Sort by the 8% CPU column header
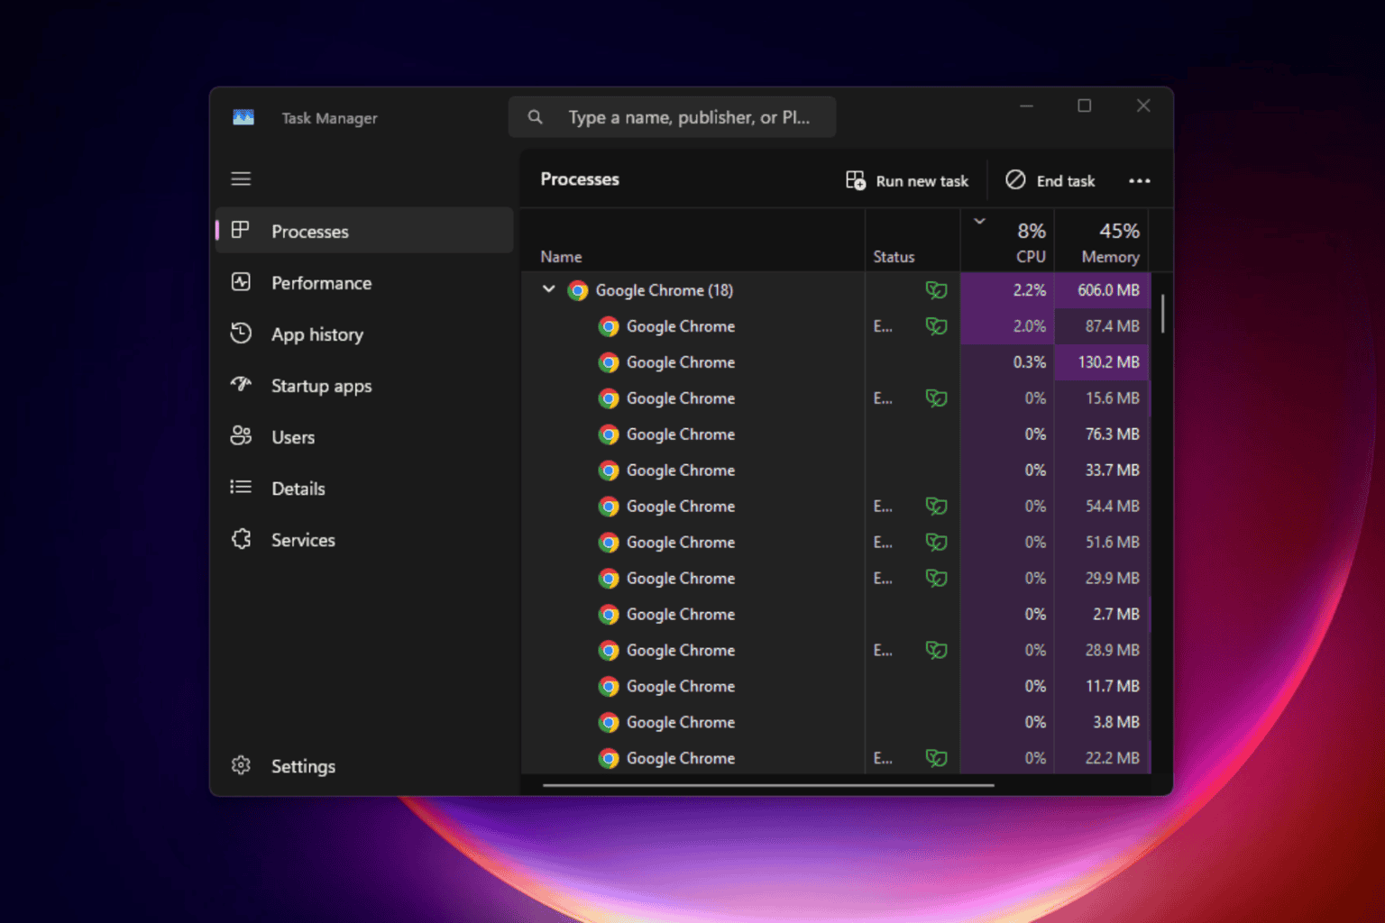 [x=1007, y=241]
